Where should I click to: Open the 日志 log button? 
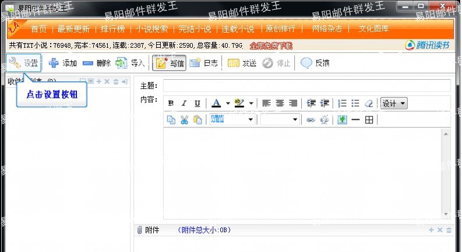click(203, 63)
